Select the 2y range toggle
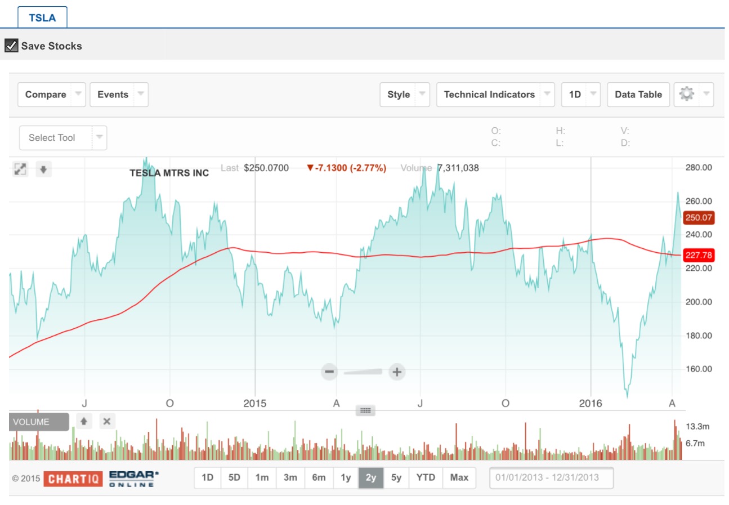This screenshot has width=729, height=505. 371,477
